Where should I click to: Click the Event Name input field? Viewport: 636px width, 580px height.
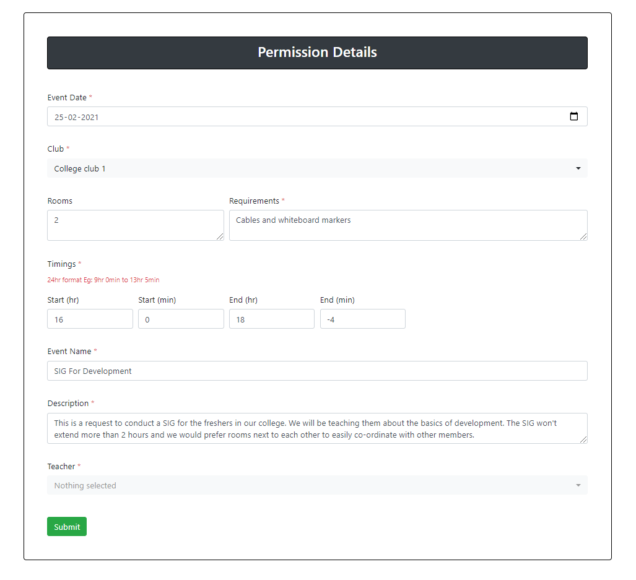click(x=317, y=371)
